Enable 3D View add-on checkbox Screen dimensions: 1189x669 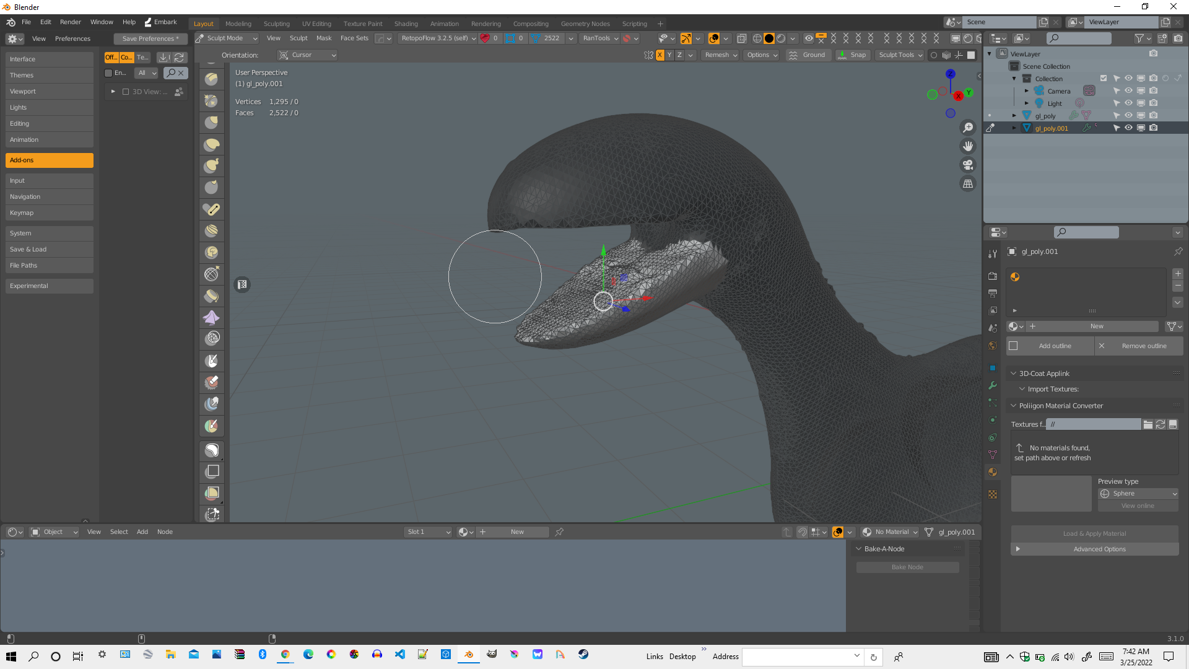coord(126,92)
